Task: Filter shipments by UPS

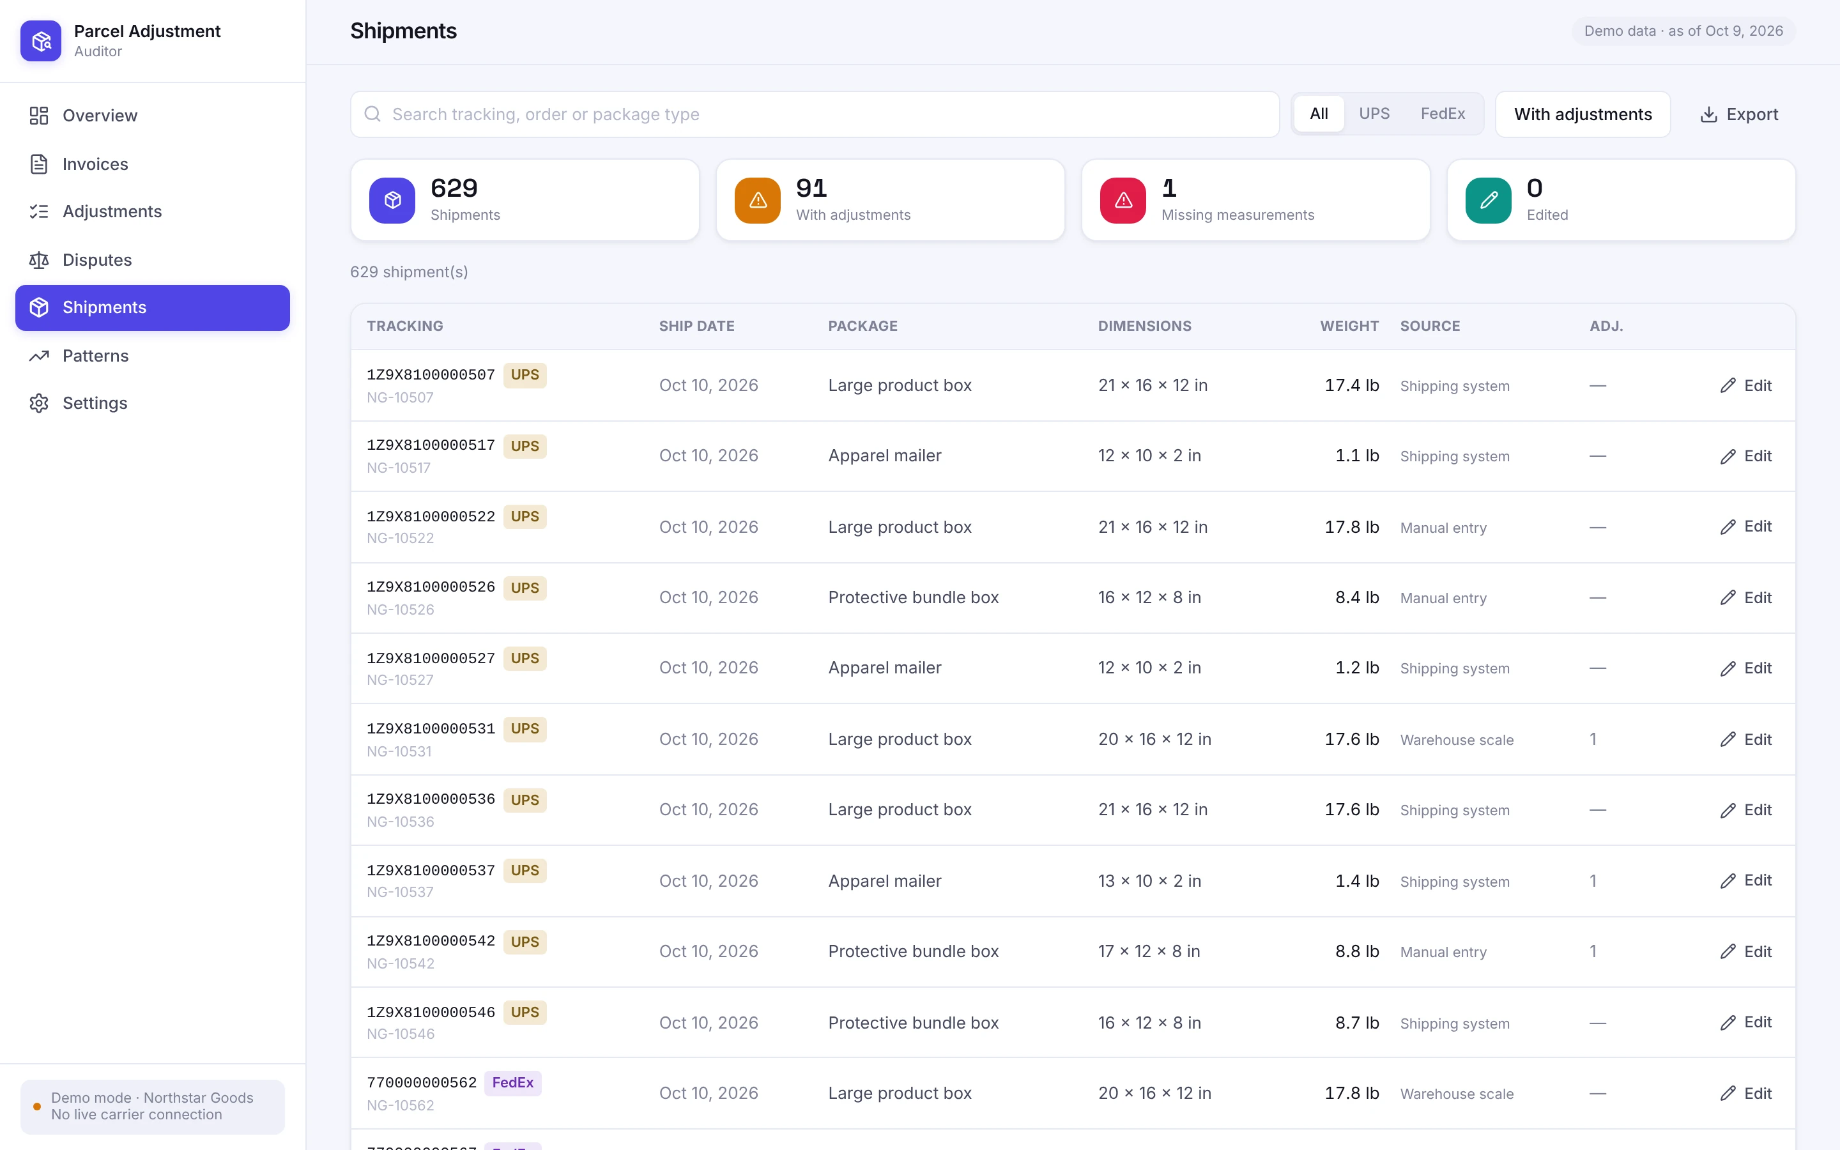Action: click(1374, 114)
